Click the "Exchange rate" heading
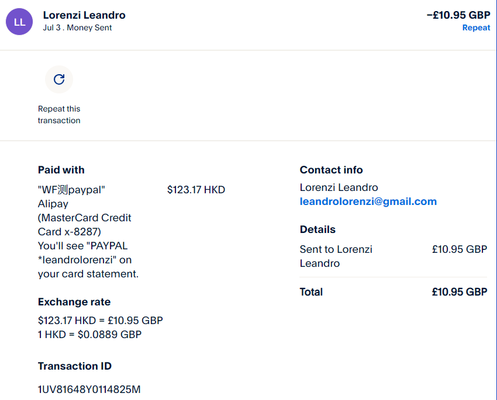497x400 pixels. click(x=74, y=302)
